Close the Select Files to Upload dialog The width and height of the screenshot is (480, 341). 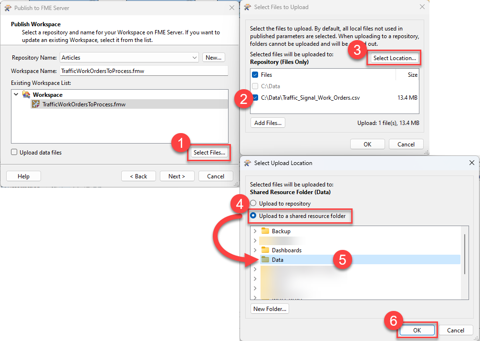coord(422,7)
